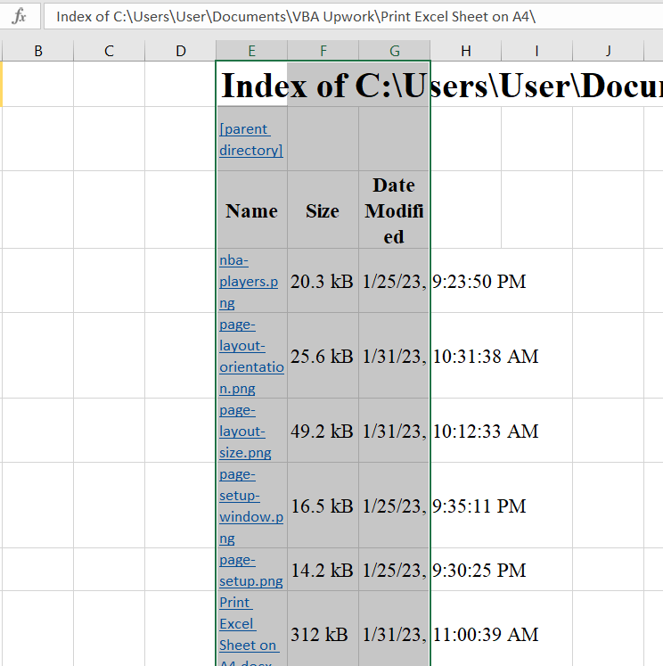Select the '20.3 kB' cell
Screen dimensions: 663x666
coord(323,281)
